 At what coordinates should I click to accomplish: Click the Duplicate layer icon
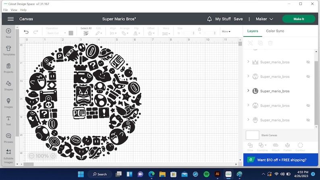(260, 43)
